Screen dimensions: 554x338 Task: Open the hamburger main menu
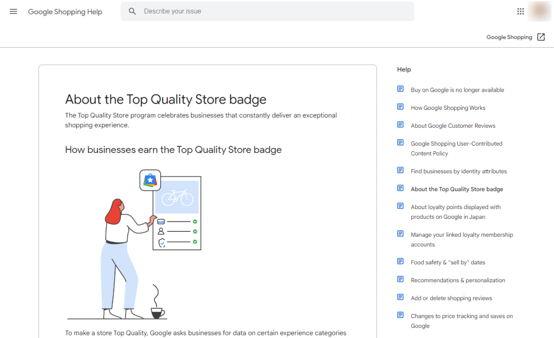[x=14, y=11]
